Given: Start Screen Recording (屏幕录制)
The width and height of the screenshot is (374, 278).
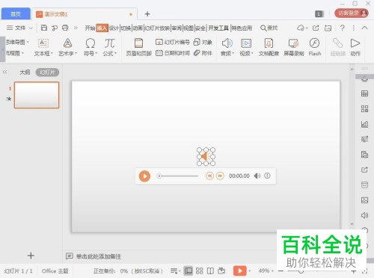Looking at the screenshot, I should point(294,47).
